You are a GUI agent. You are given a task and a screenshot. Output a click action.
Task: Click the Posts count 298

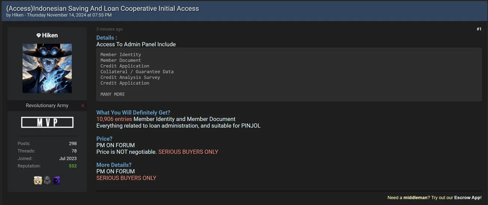coord(73,143)
